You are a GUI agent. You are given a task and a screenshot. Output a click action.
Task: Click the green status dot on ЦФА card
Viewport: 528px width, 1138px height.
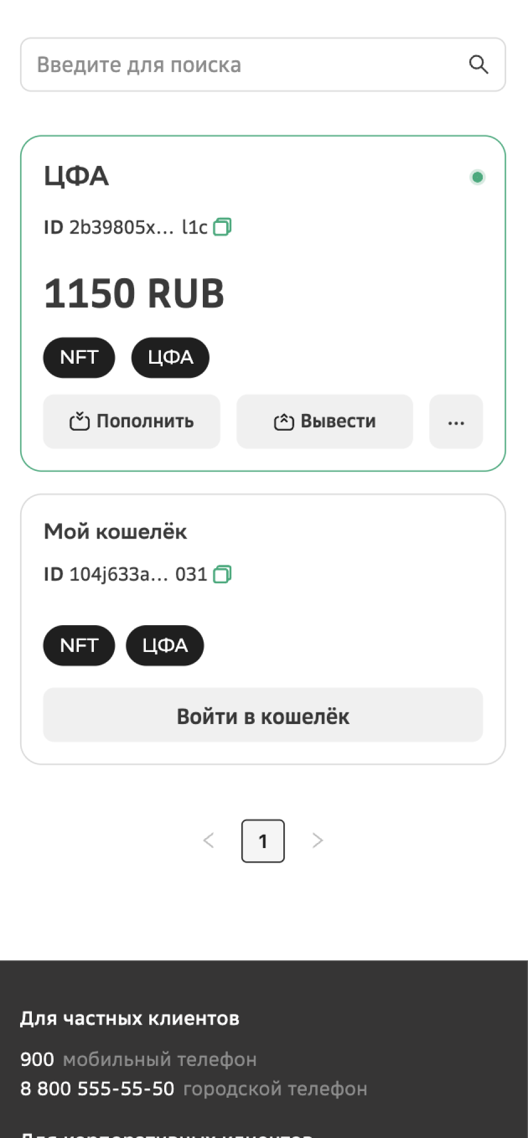(477, 177)
